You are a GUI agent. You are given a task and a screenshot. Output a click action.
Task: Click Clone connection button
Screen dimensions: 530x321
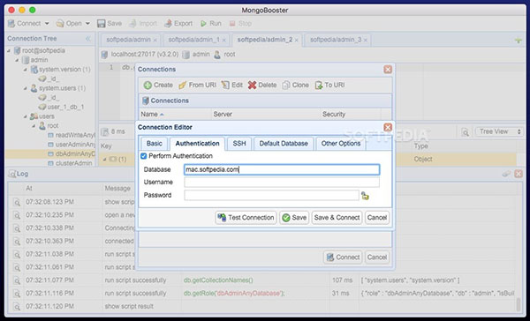(295, 85)
